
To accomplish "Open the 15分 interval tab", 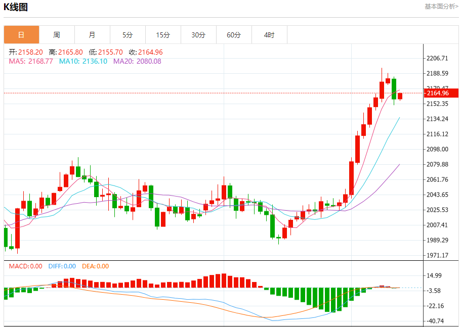I will (x=163, y=35).
